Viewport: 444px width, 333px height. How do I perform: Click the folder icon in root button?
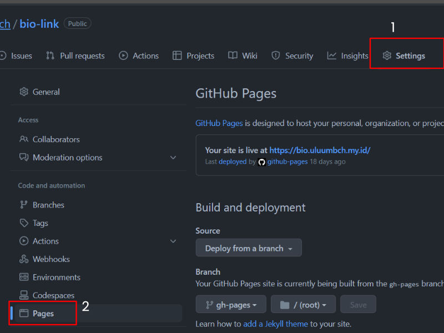(x=285, y=305)
